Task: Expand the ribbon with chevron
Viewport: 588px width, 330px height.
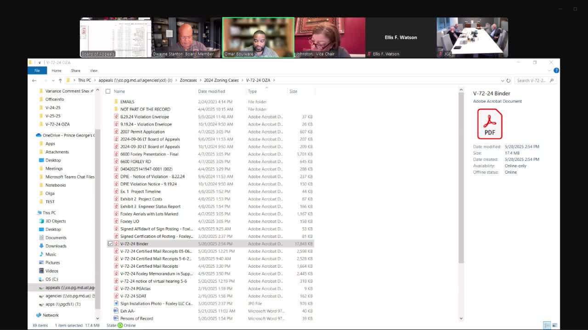Action: (x=549, y=71)
